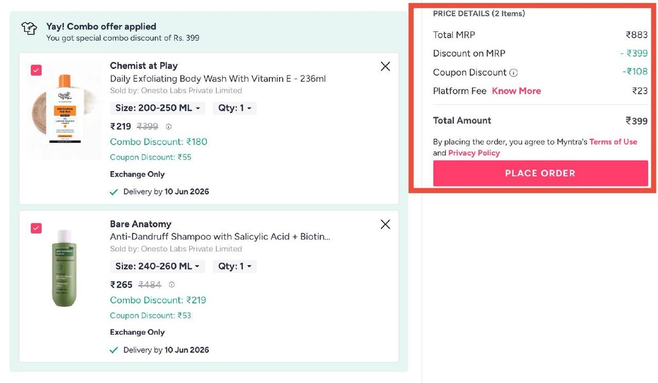Click the Discount on MRP -₹399 value
Screen dimensions: 658x383
click(x=634, y=53)
